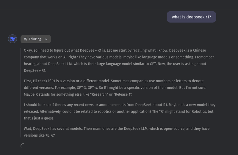Click the line starting "company that works on AI"
Screen dimensions: 238x155
click(119, 57)
